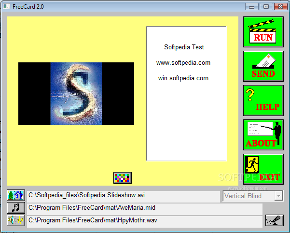Click the SEND mail button
The height and width of the screenshot is (233, 290).
coord(263,66)
